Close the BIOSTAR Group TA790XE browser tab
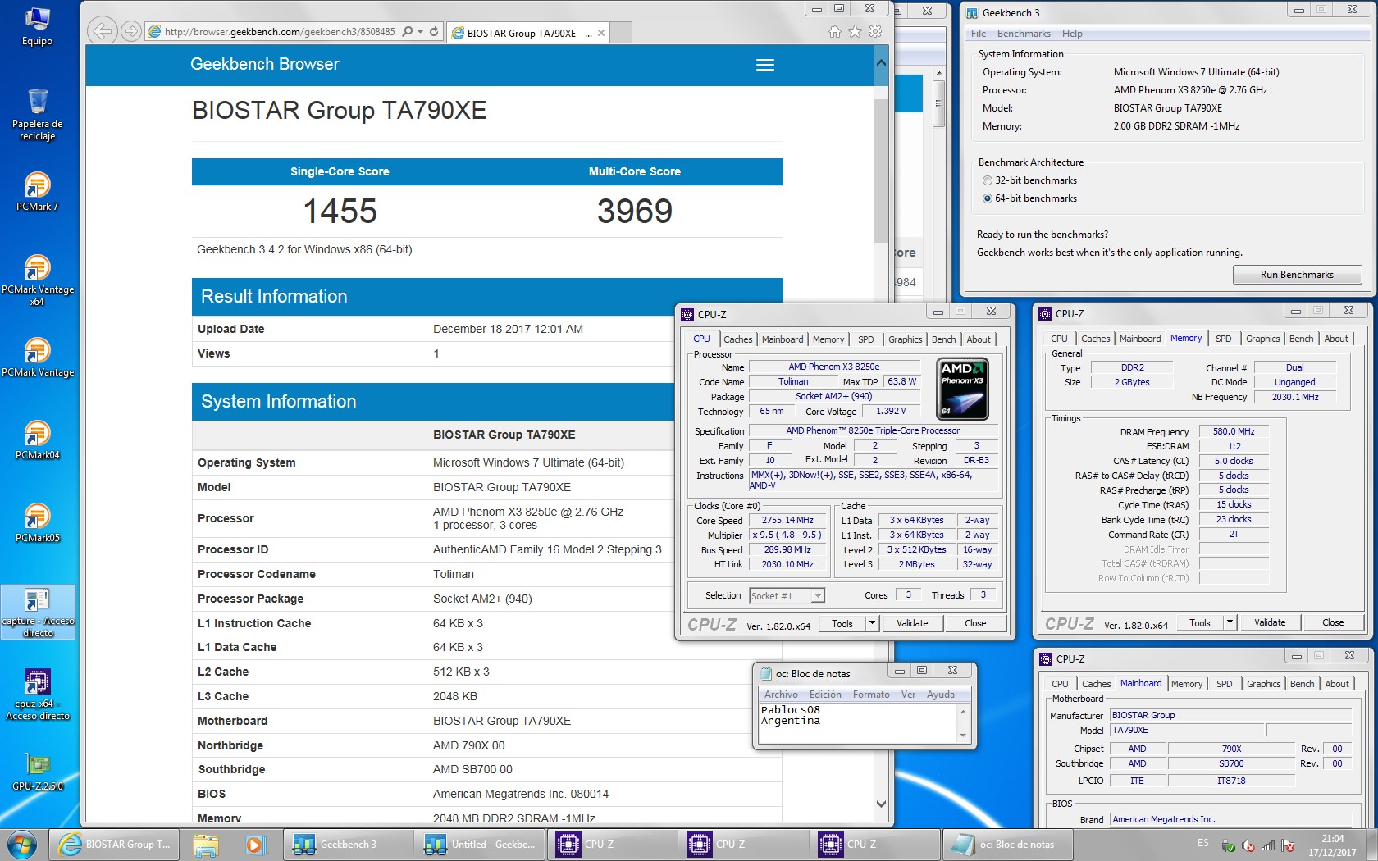The image size is (1378, 861). click(601, 34)
